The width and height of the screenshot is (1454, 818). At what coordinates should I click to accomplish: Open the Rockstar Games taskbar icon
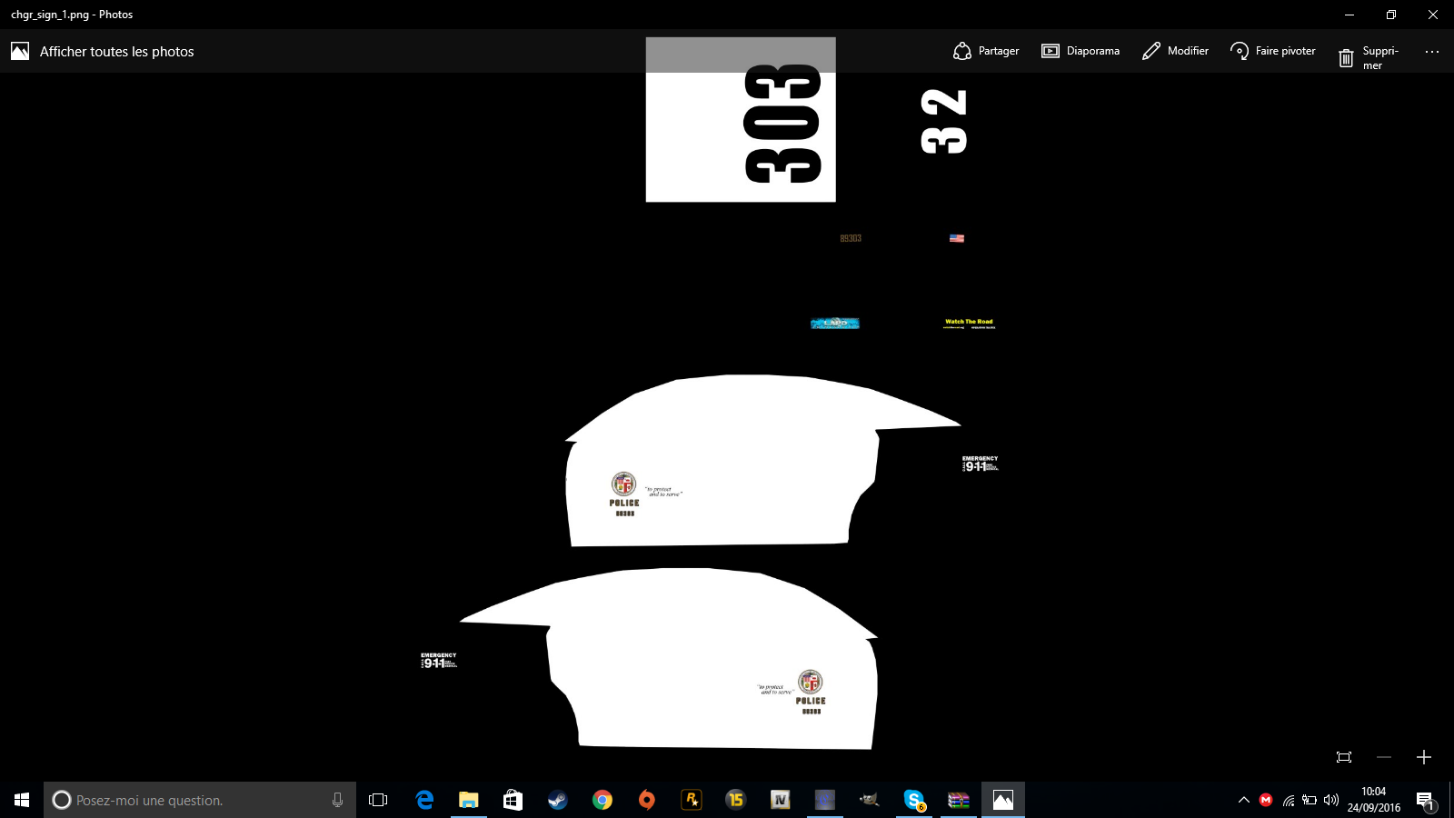692,800
